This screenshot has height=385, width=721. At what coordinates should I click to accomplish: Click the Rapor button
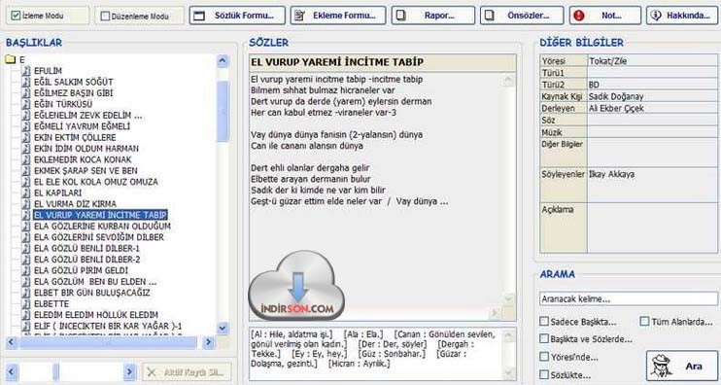(x=432, y=16)
